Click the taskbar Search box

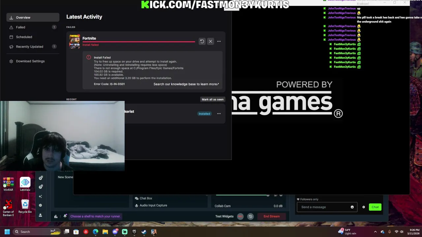point(37,232)
